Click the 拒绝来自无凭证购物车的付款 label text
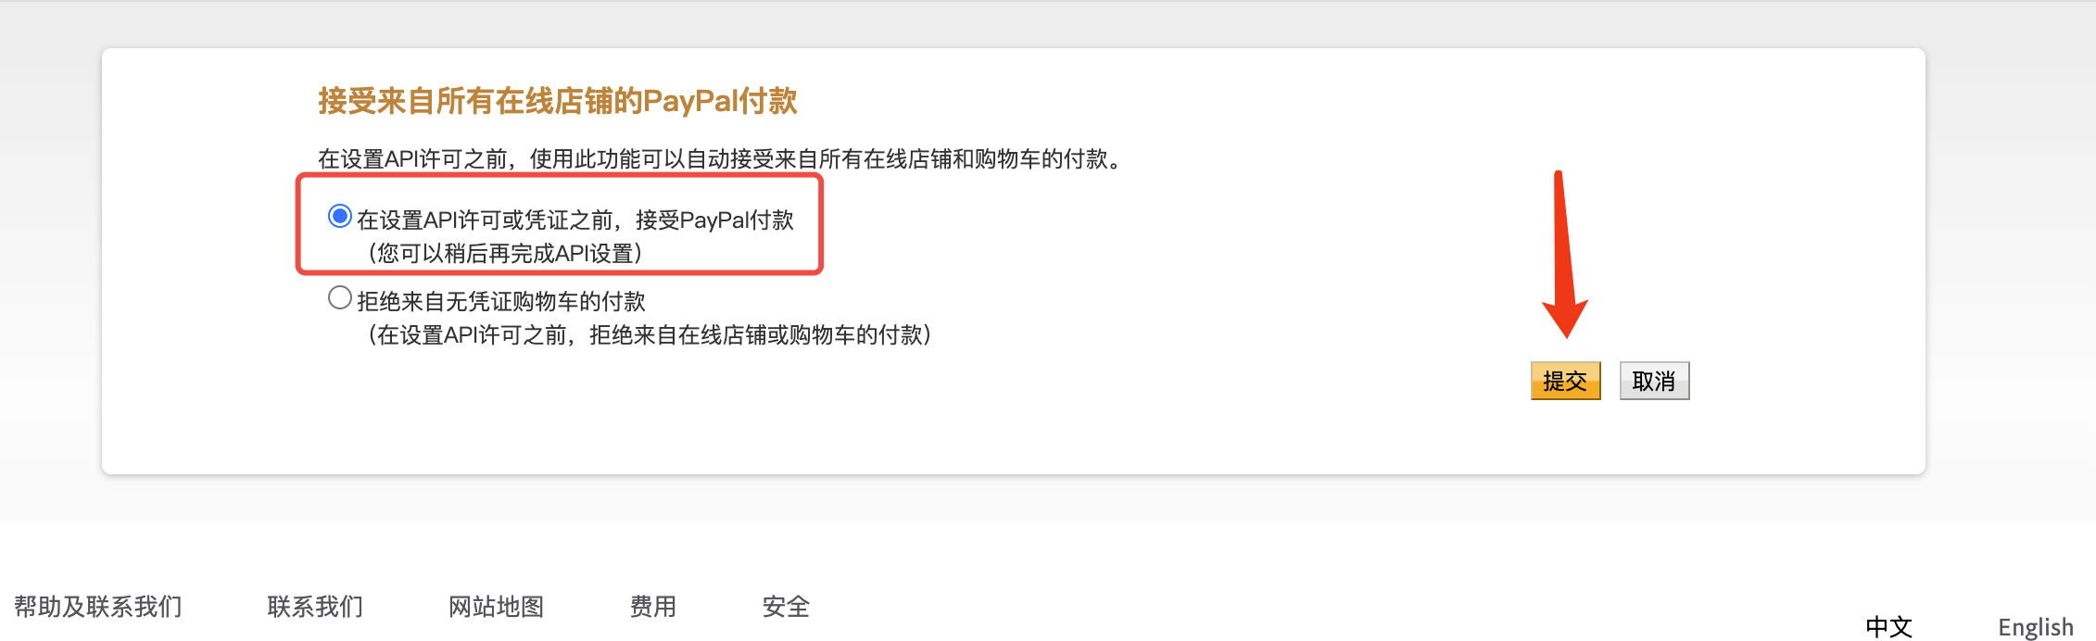This screenshot has height=641, width=2096. click(x=501, y=302)
